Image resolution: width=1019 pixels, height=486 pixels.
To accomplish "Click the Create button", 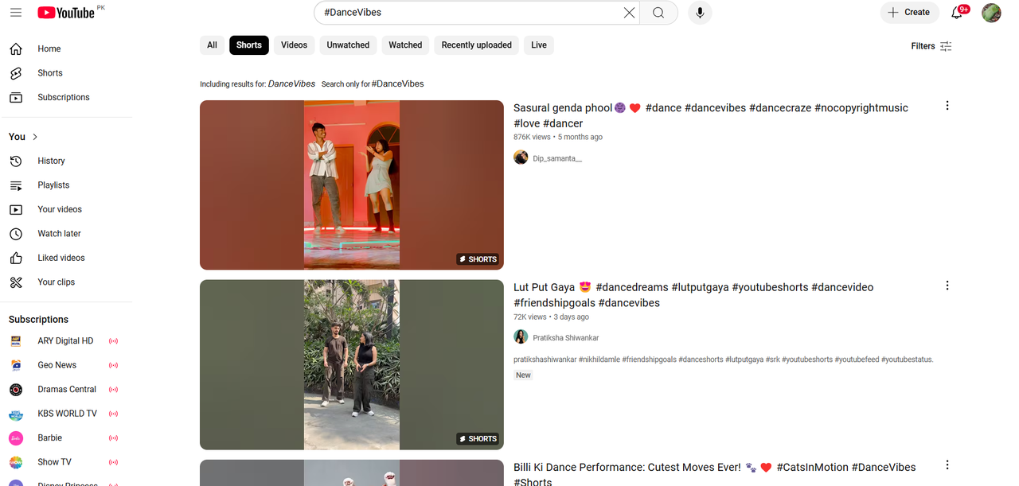I will 908,13.
